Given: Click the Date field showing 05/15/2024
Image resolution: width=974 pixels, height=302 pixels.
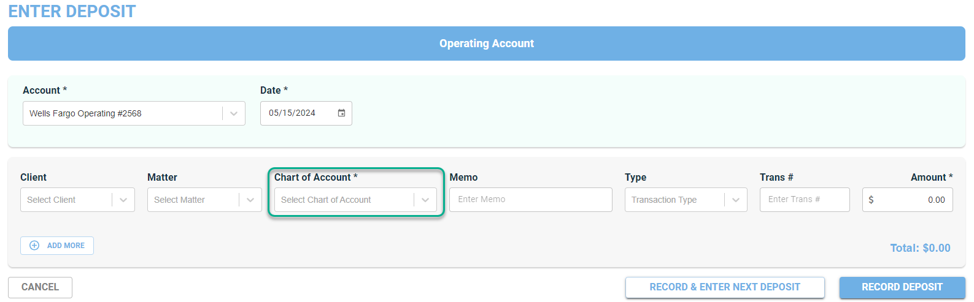Looking at the screenshot, I should pos(306,113).
